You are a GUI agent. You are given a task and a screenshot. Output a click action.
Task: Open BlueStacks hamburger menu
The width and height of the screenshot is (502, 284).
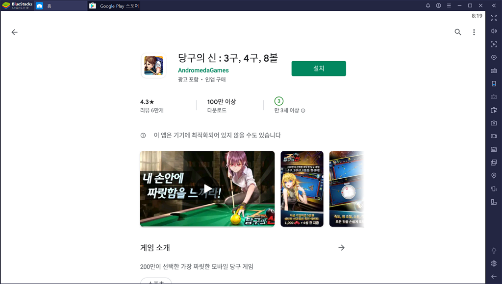pos(449,5)
